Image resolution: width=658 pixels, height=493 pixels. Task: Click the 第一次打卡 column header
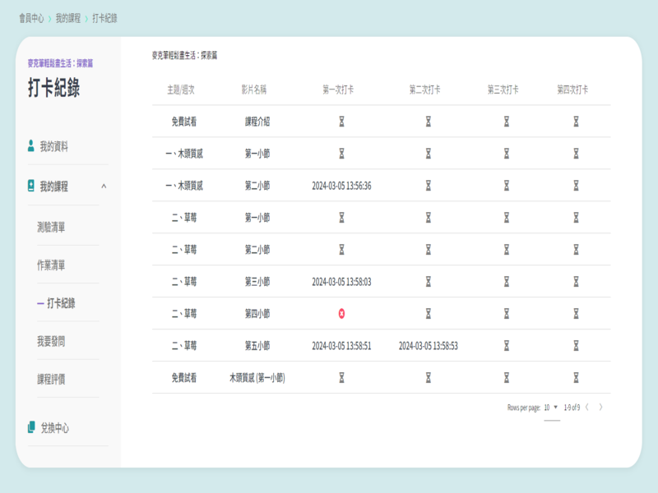coord(341,89)
